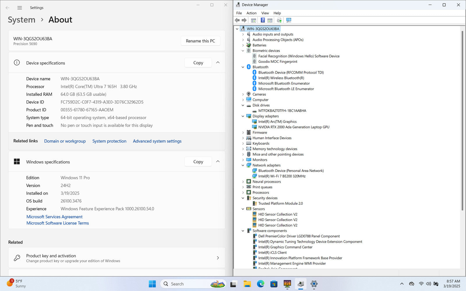Click the Rename this PC button
Image resolution: width=466 pixels, height=291 pixels.
pyautogui.click(x=200, y=41)
